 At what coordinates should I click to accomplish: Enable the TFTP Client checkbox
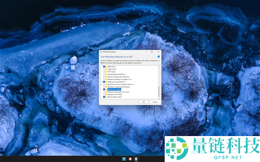pyautogui.click(x=104, y=72)
